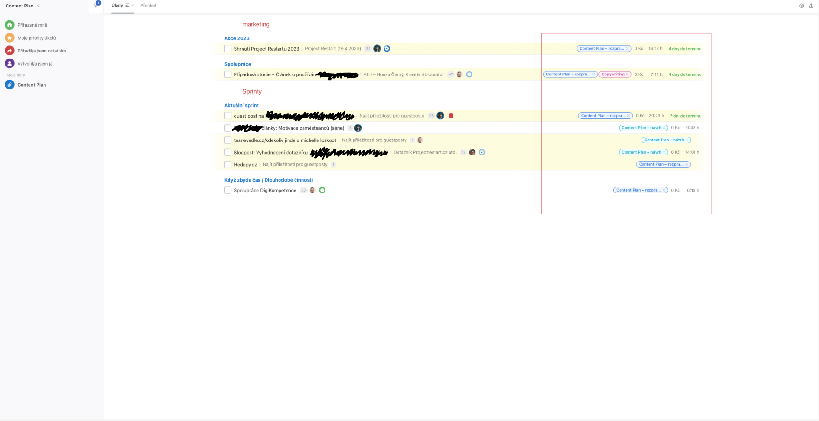Click light-blue status ring on Případová studie task
The image size is (819, 421).
469,74
